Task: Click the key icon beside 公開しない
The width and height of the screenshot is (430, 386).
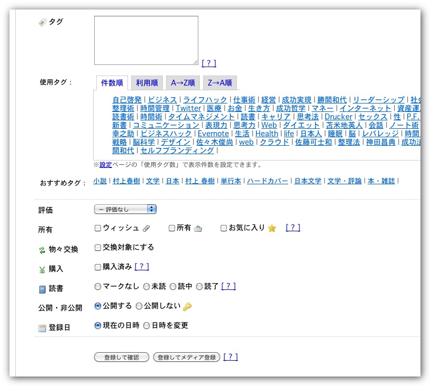Action: coord(187,307)
